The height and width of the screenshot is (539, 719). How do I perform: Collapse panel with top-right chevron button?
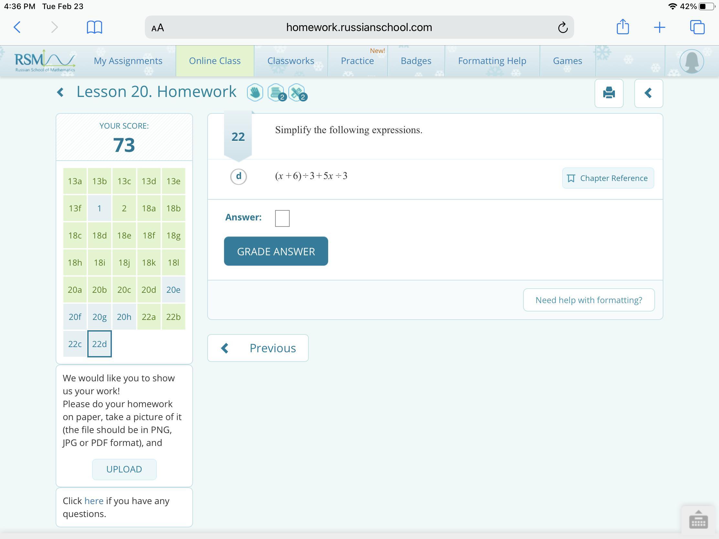648,93
